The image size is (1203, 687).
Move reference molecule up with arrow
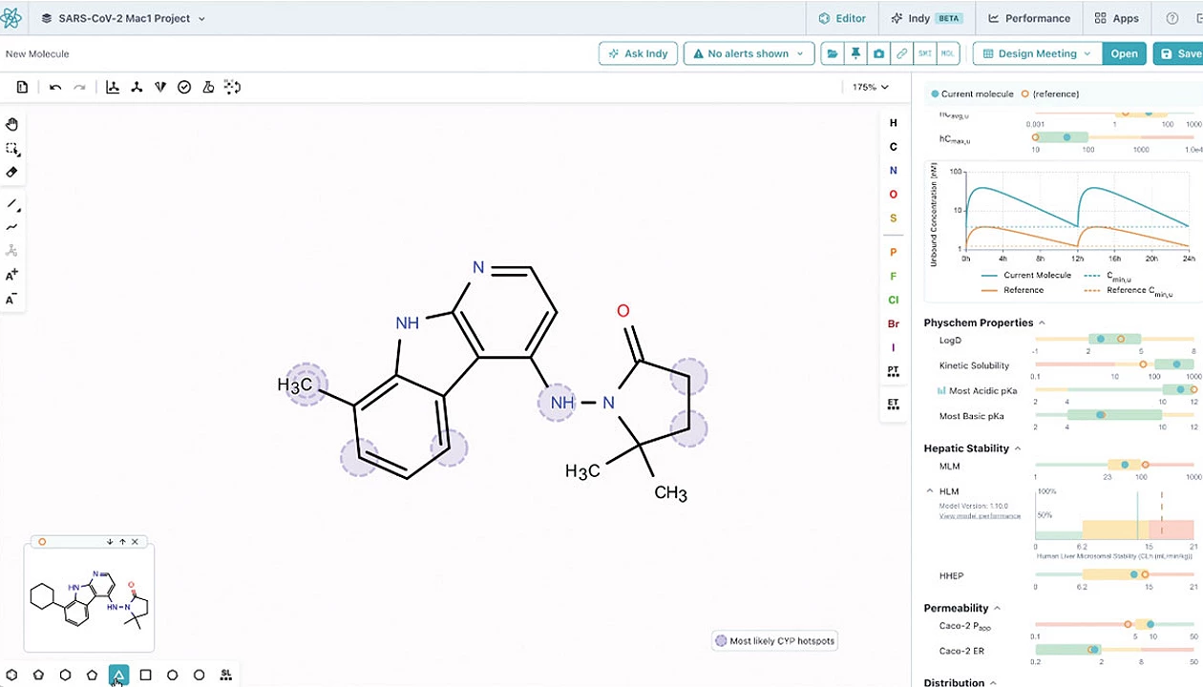pyautogui.click(x=122, y=542)
